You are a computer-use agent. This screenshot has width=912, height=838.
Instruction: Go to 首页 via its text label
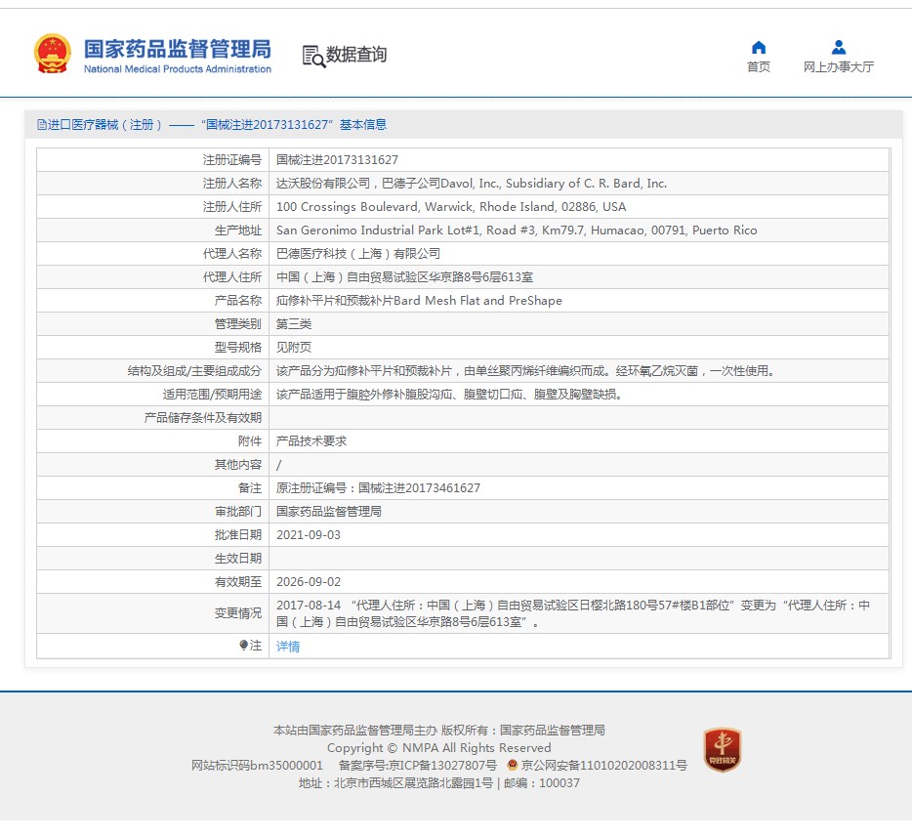coord(759,67)
